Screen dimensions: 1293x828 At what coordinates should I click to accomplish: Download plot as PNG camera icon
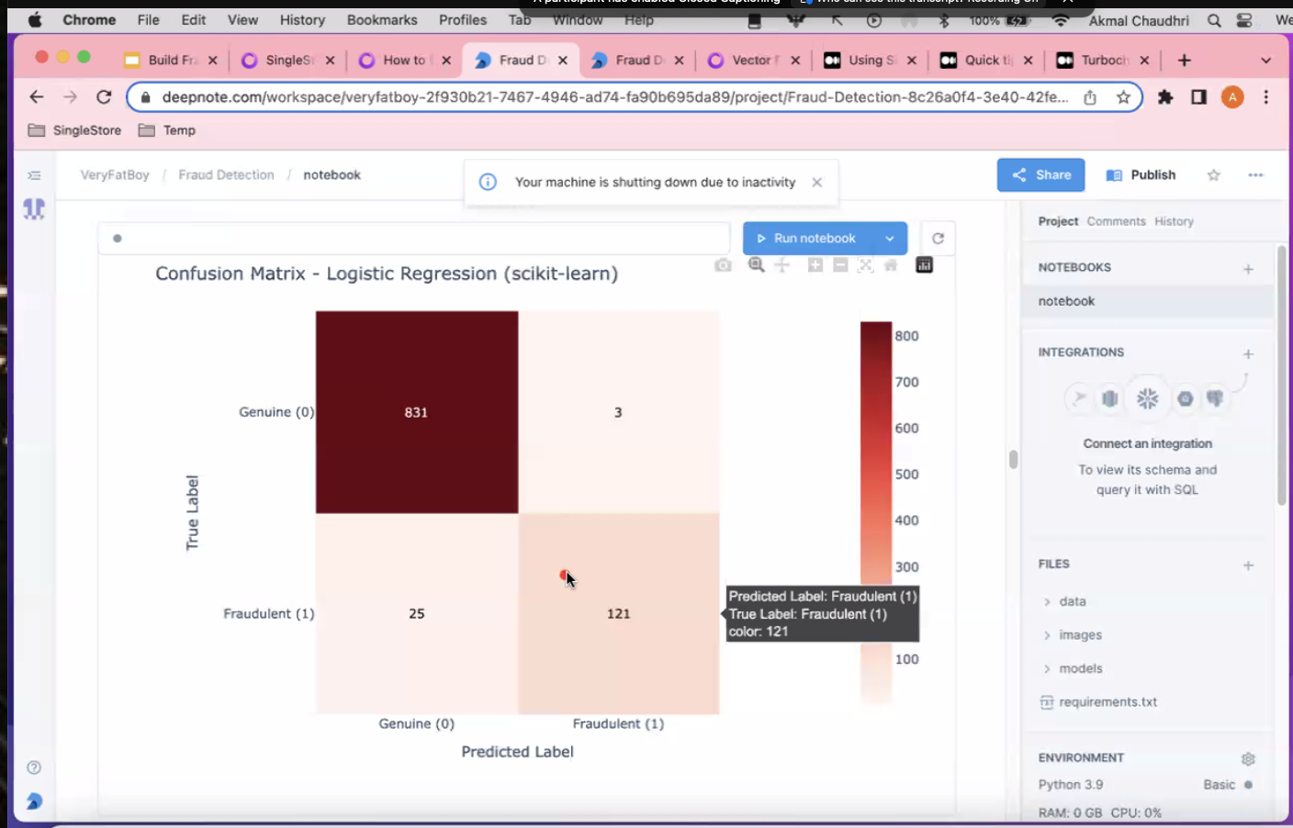tap(724, 265)
